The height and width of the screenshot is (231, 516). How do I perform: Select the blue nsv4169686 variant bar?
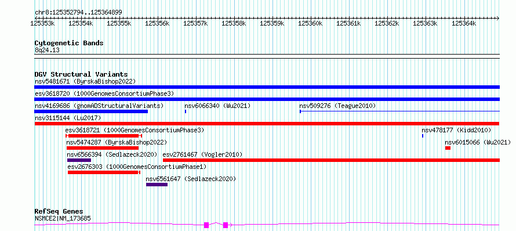(91, 111)
